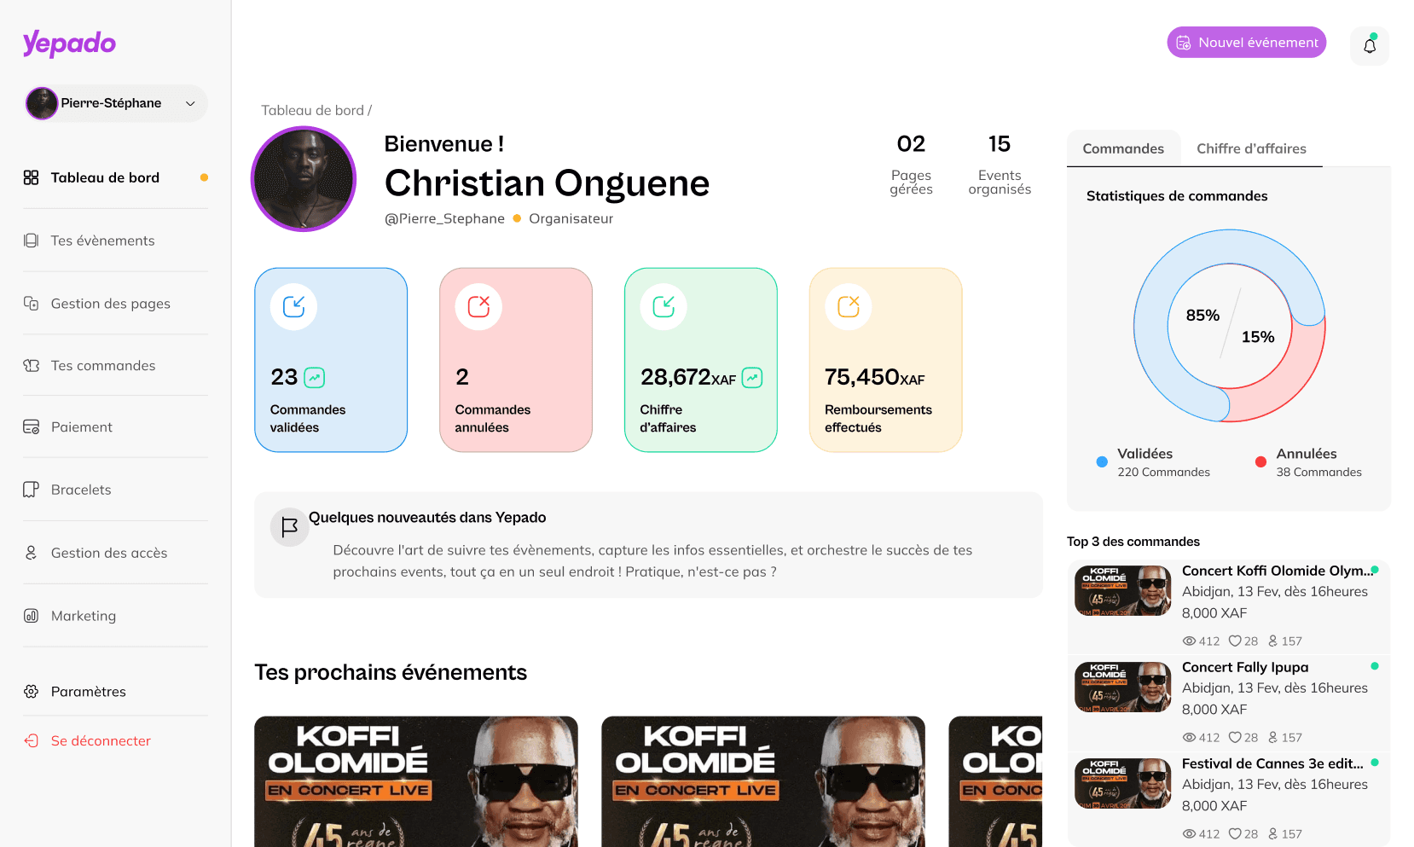Switch to the Chiffre d'affaires tab

[x=1251, y=148]
